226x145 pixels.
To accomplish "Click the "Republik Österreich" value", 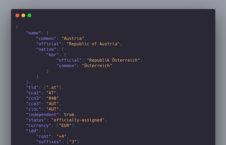I will click(113, 60).
